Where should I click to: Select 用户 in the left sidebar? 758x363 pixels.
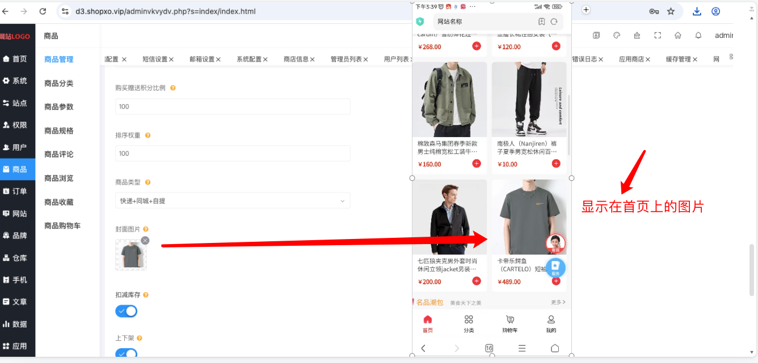pos(18,147)
